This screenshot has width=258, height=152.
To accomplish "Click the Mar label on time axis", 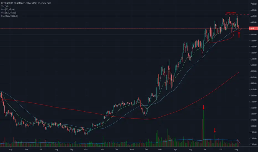I will (160, 150).
